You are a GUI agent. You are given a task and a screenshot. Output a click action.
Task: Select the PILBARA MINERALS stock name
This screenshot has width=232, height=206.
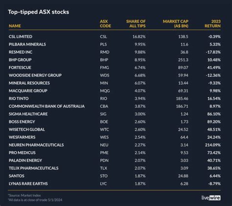point(27,44)
